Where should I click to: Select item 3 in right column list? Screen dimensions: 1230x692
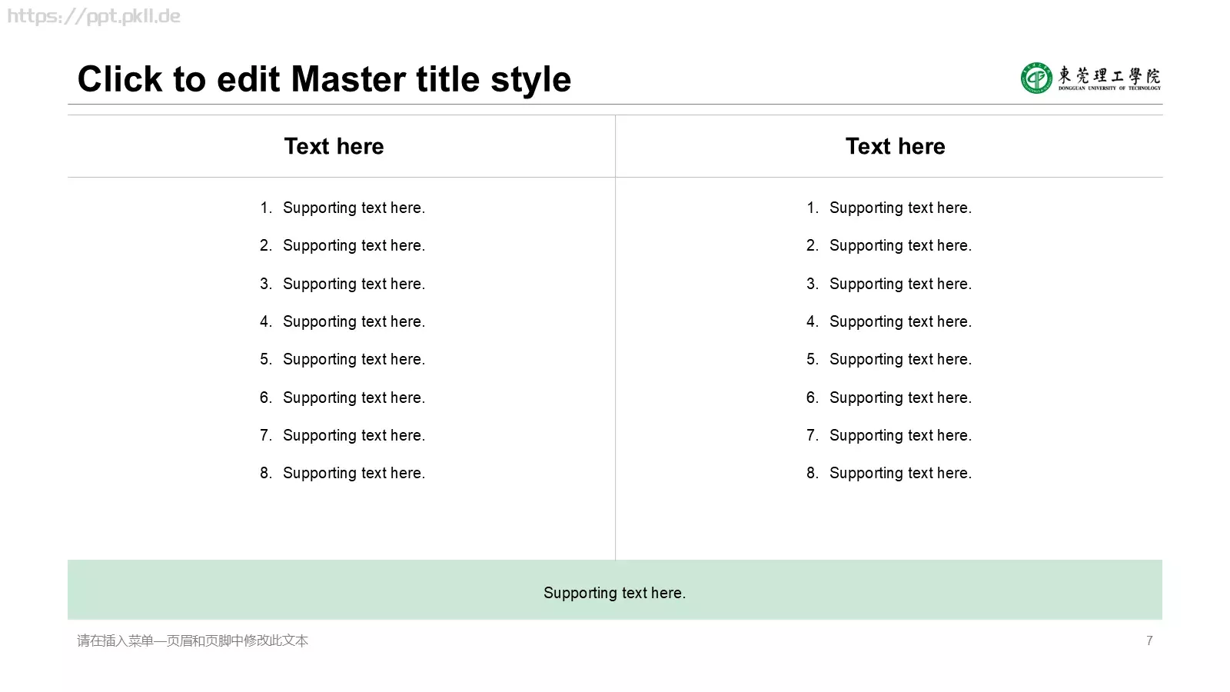[x=889, y=284]
